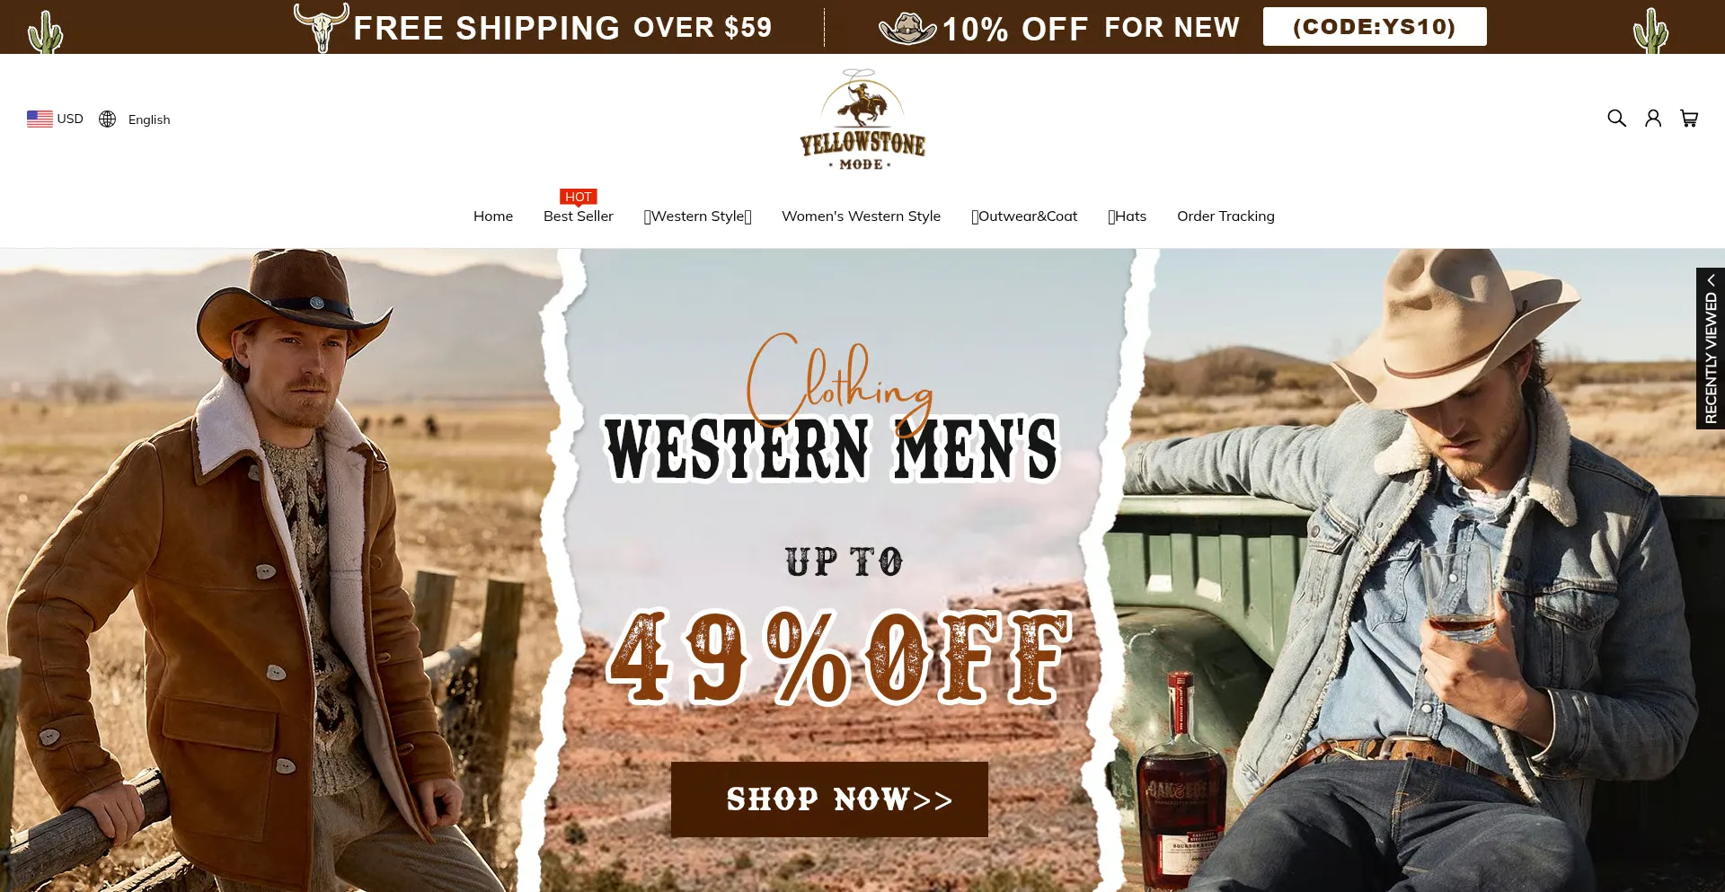Open the Western Style menu
This screenshot has height=892, width=1725.
[x=698, y=216]
